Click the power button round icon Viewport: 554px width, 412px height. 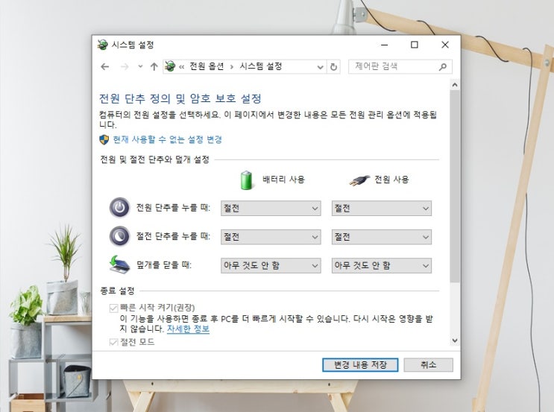click(x=119, y=207)
